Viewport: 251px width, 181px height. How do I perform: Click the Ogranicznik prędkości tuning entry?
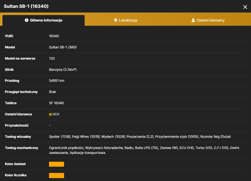click(66, 148)
